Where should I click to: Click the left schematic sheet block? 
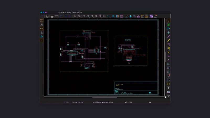84,51
